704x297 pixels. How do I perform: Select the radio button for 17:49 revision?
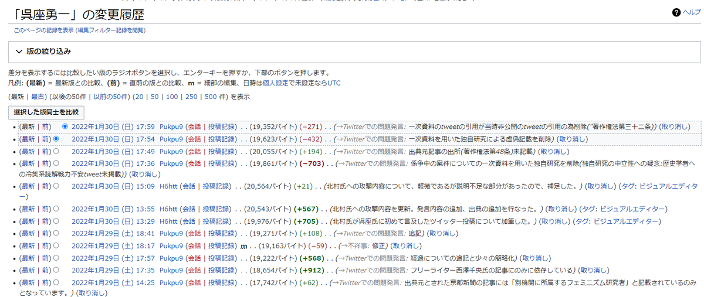pos(56,151)
